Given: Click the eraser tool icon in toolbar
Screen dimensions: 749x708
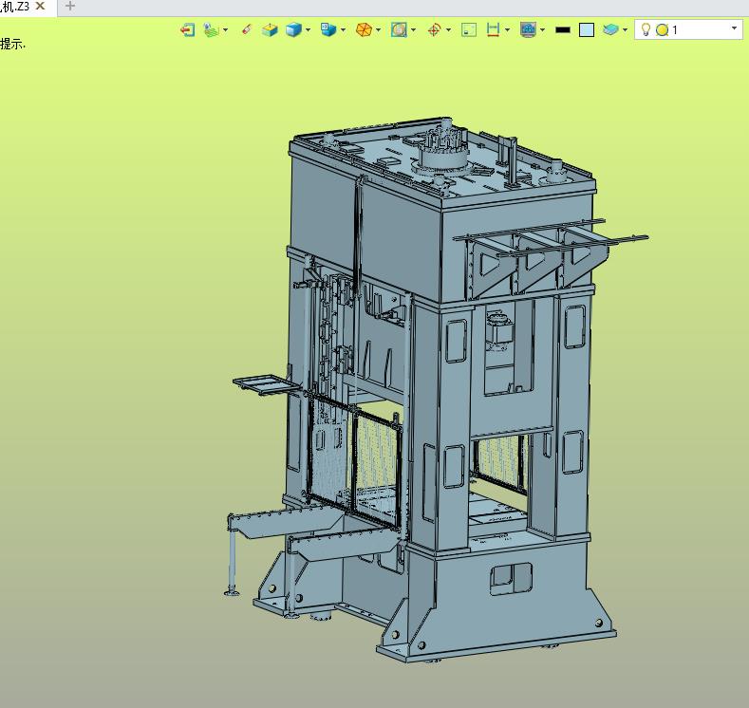Looking at the screenshot, I should click(246, 30).
